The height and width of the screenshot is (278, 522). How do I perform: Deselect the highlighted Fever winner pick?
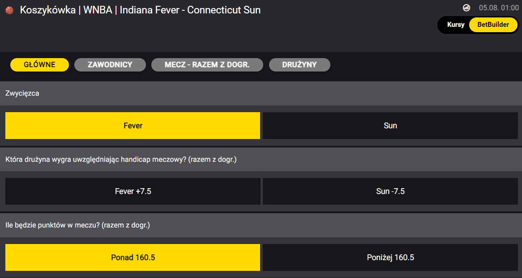[x=133, y=126]
